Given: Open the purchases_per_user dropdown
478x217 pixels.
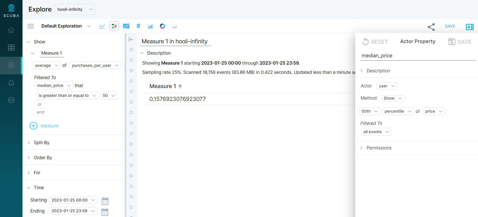Looking at the screenshot, I should pos(95,65).
